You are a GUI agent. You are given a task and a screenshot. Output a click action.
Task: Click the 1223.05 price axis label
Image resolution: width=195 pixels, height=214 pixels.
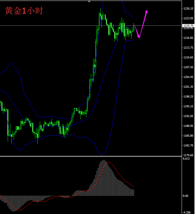point(188,18)
